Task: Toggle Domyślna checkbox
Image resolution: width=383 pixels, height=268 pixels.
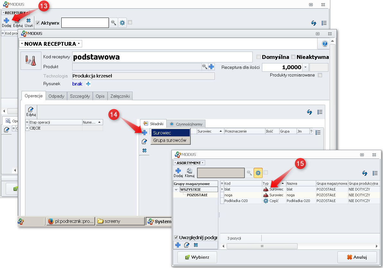Action: [258, 57]
